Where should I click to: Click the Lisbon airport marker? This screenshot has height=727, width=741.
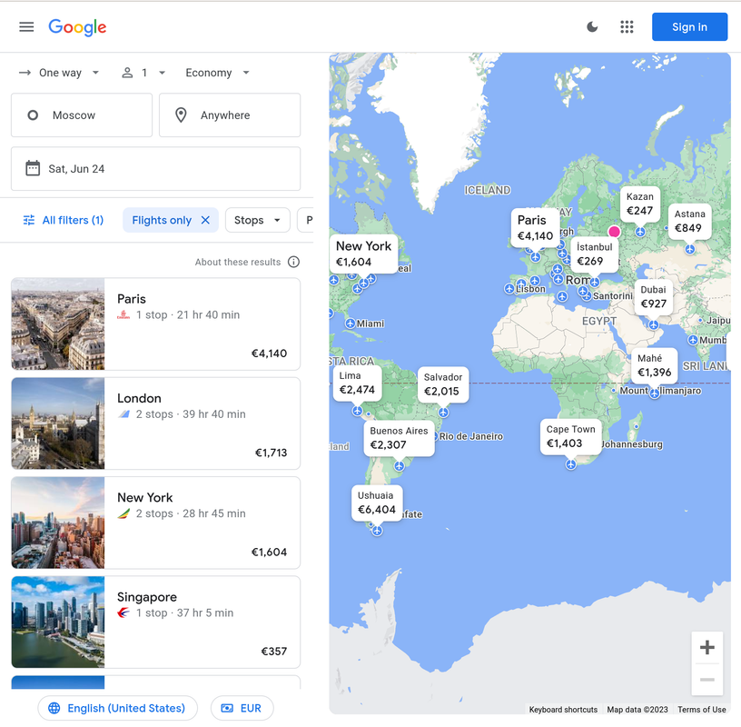(509, 289)
